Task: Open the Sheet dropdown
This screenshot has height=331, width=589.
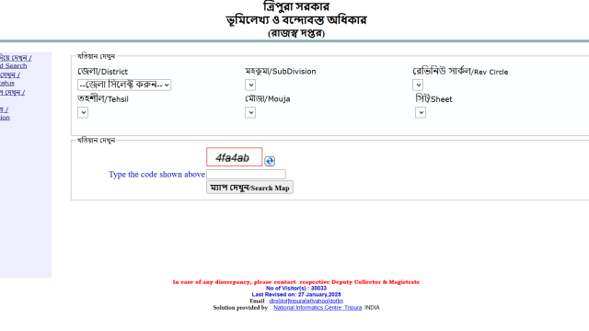Action: tap(421, 112)
